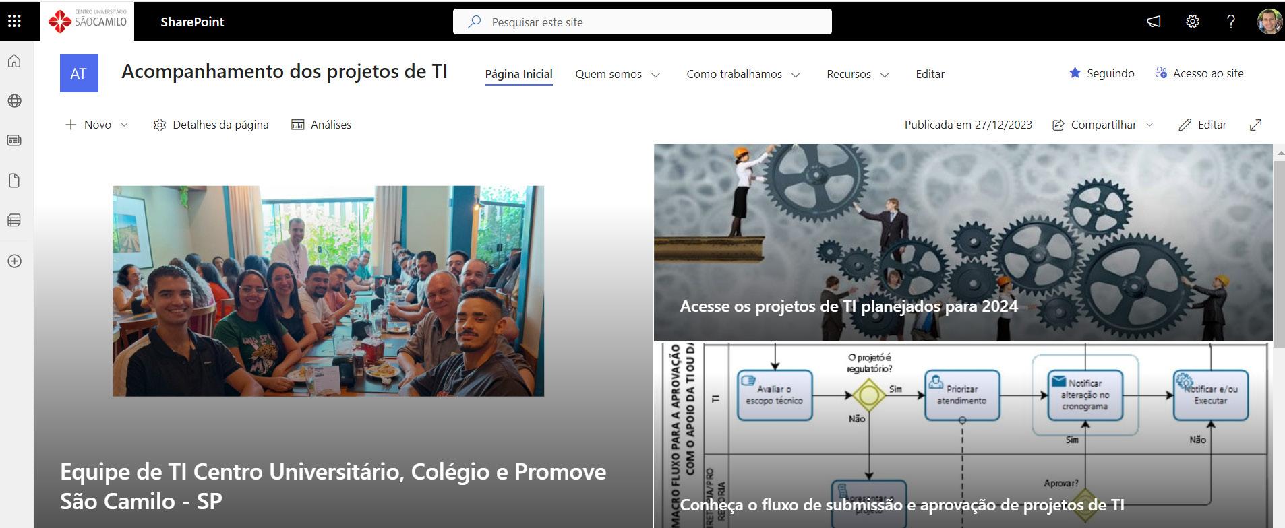This screenshot has width=1285, height=528.
Task: Select the Página Inicial tab
Action: tap(518, 74)
